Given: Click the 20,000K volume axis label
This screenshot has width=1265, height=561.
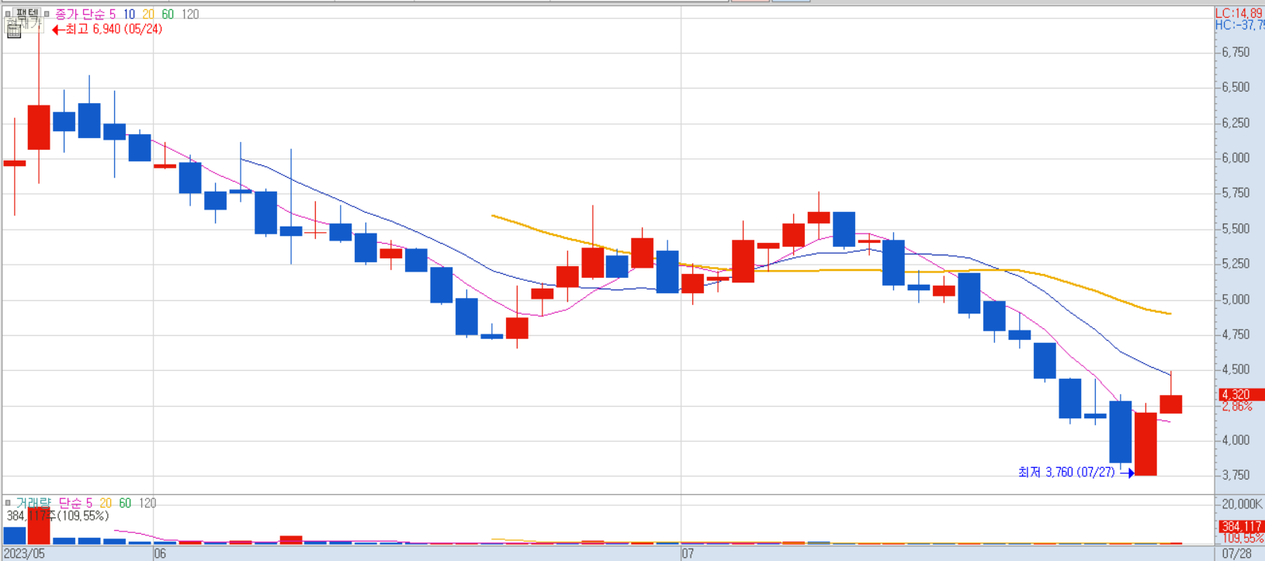Looking at the screenshot, I should pos(1241,504).
